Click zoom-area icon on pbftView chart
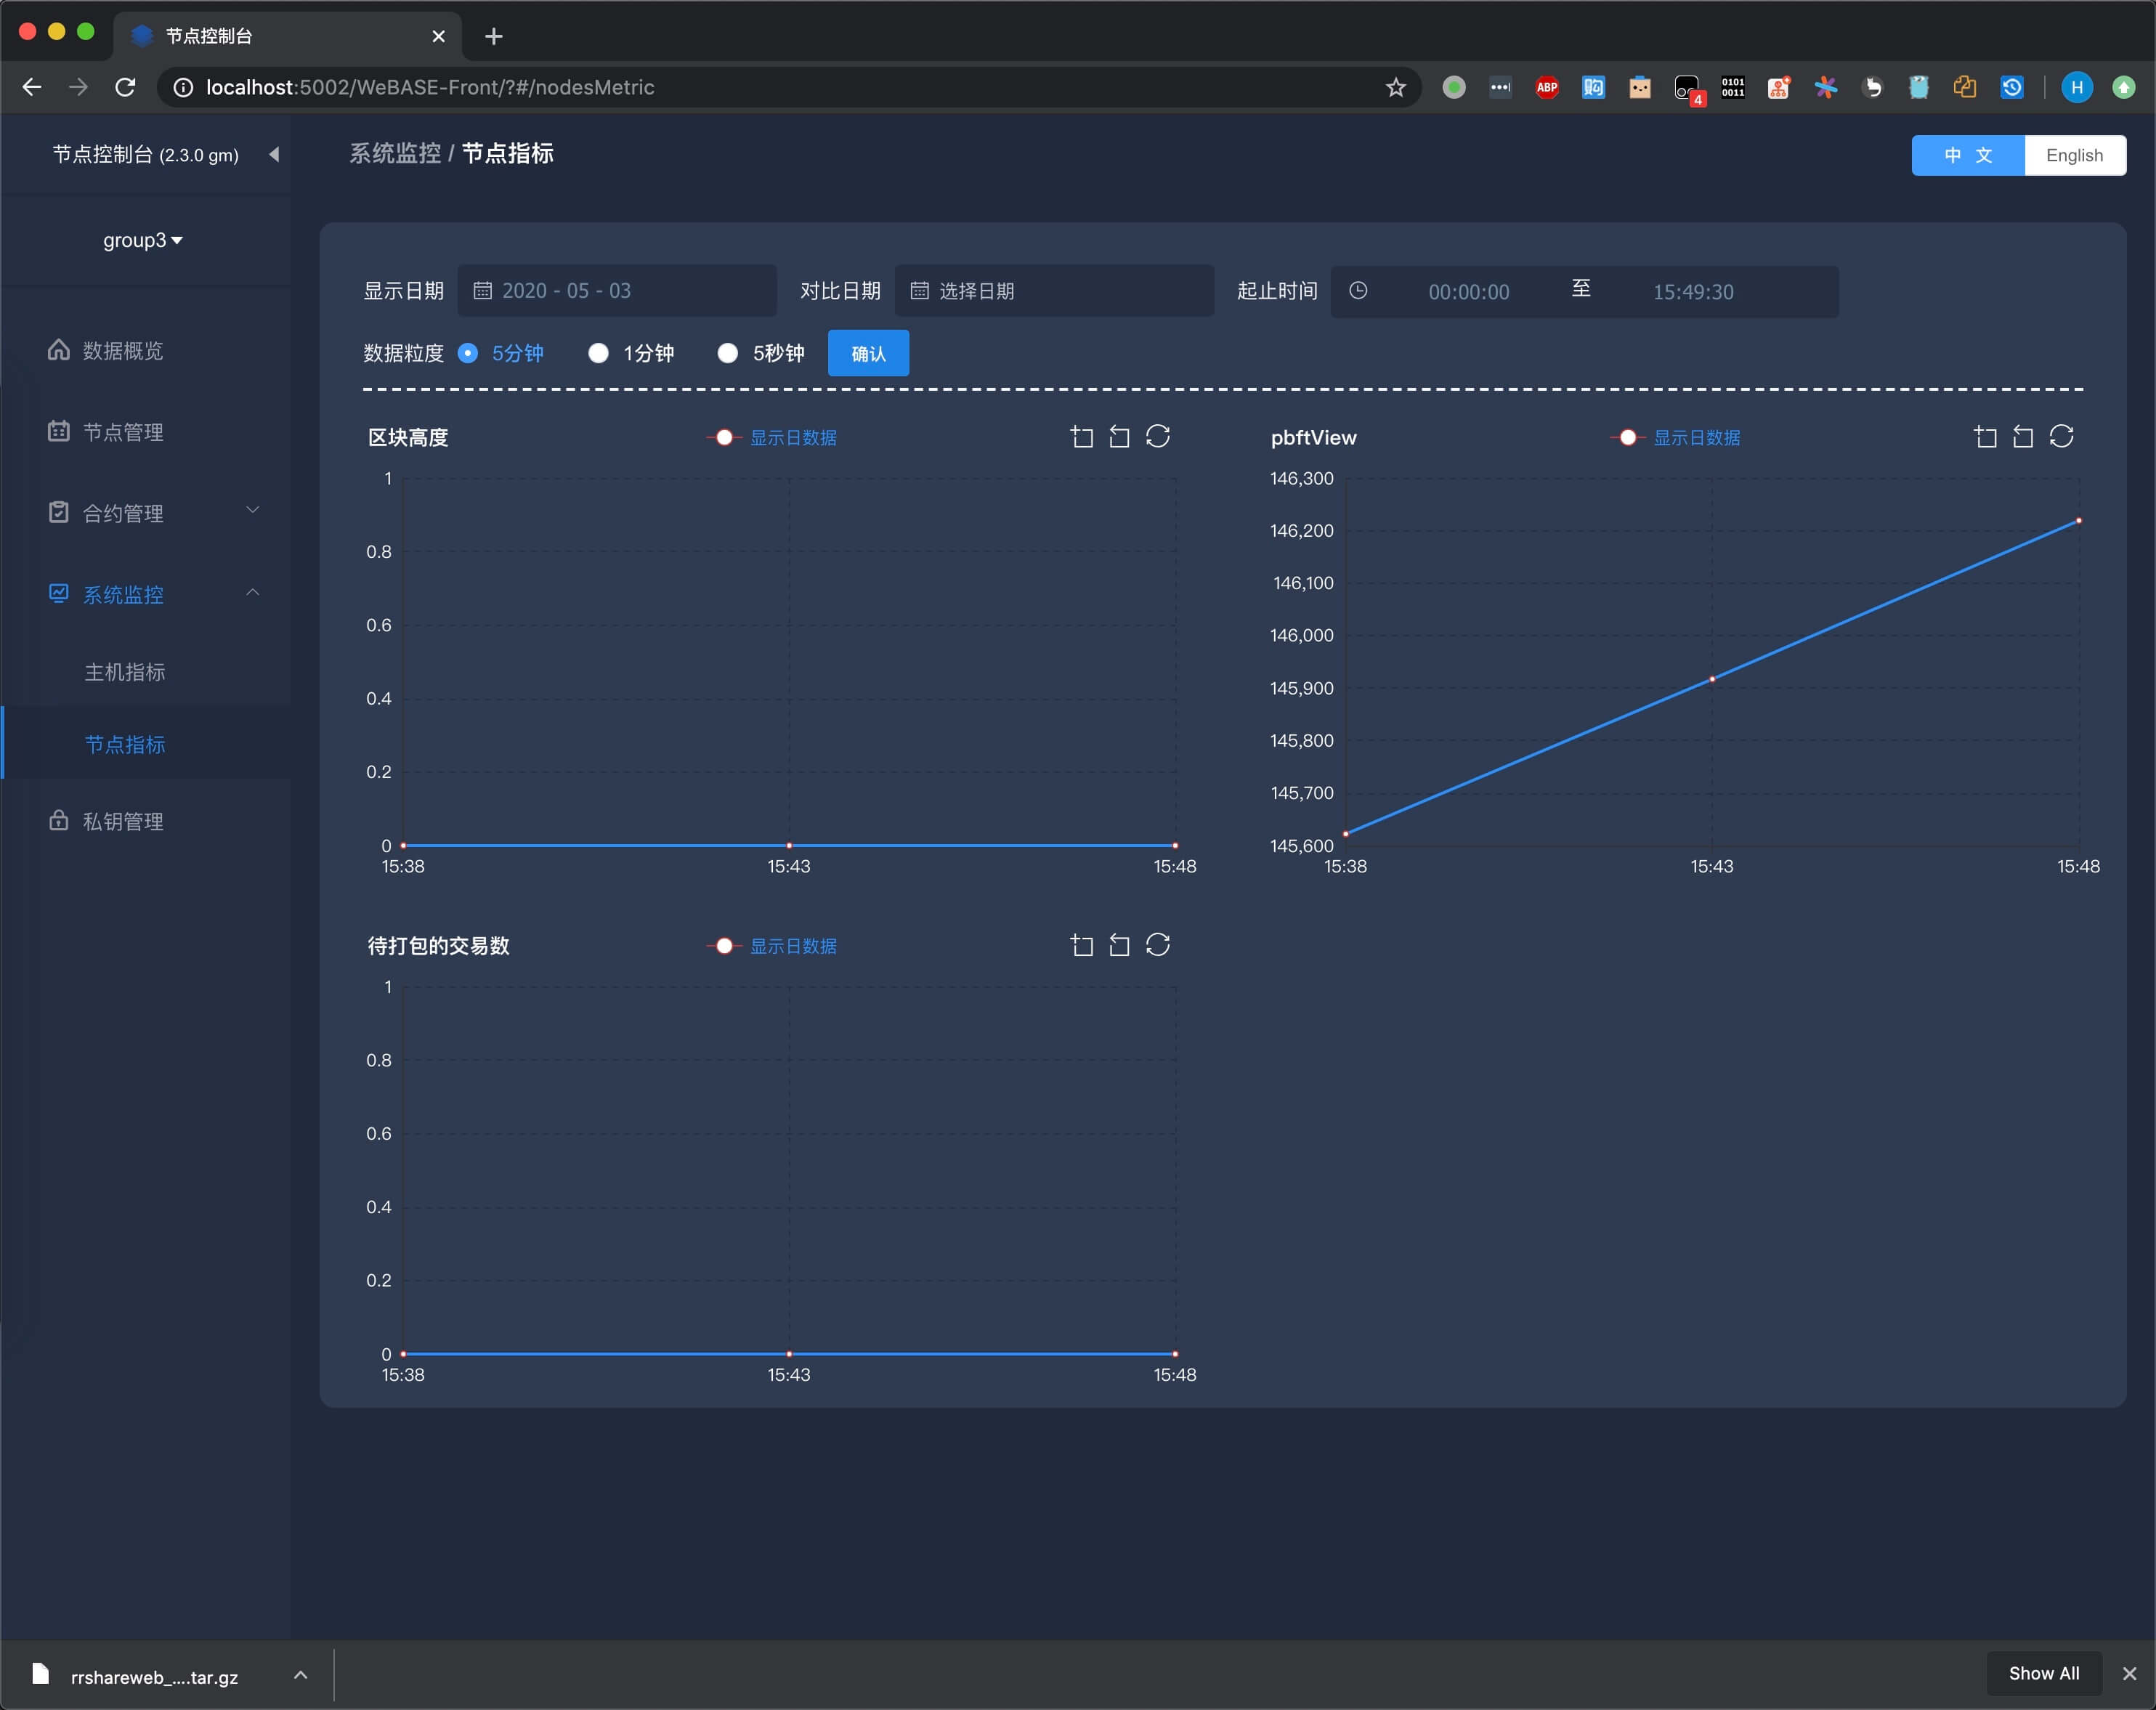The height and width of the screenshot is (1710, 2156). tap(1985, 437)
